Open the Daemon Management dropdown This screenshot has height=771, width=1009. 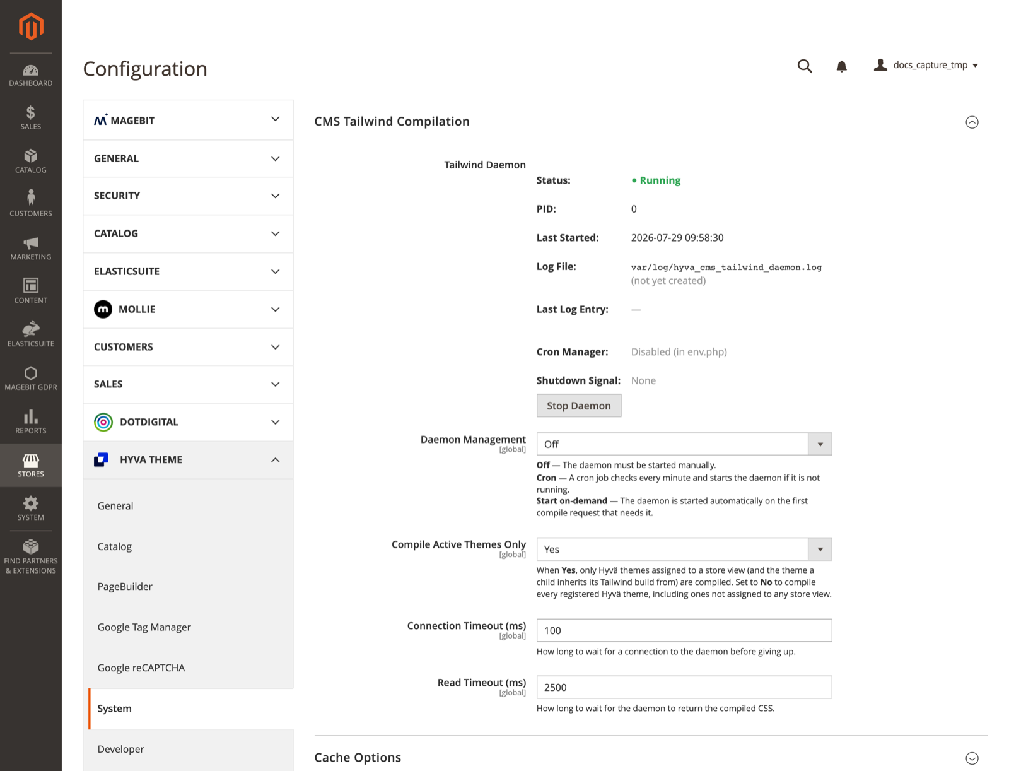pyautogui.click(x=684, y=444)
